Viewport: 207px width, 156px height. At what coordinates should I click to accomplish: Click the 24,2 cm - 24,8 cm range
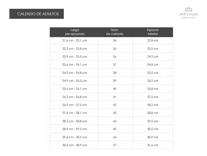tap(75, 73)
